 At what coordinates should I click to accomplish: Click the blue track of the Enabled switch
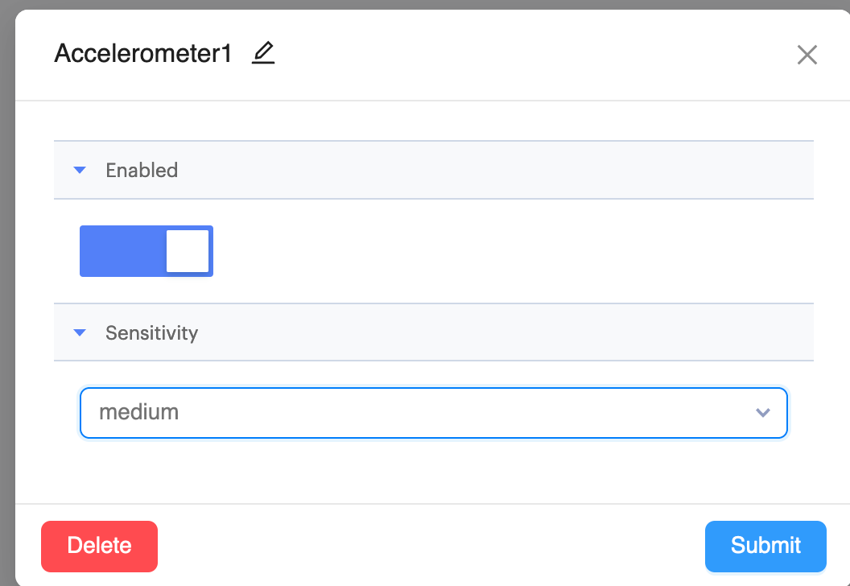pos(121,251)
